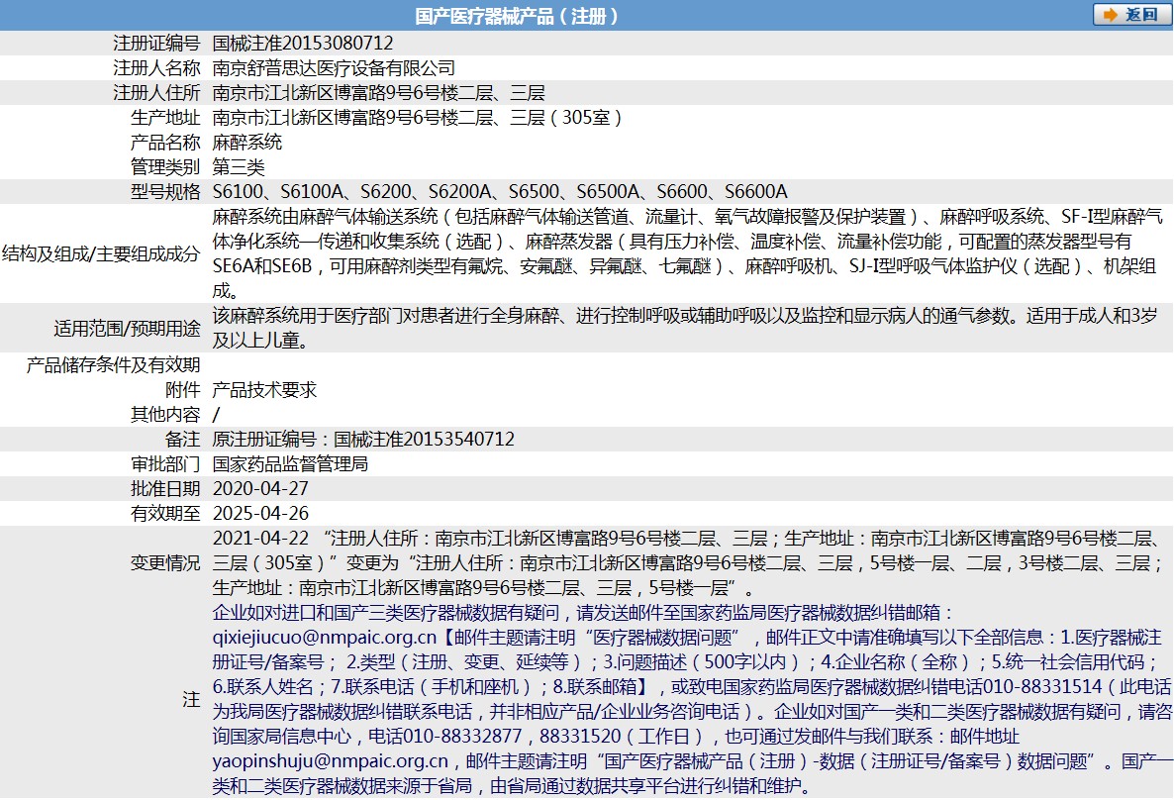Image resolution: width=1174 pixels, height=800 pixels.
Task: Click the 注册人住所 label
Action: [x=156, y=93]
